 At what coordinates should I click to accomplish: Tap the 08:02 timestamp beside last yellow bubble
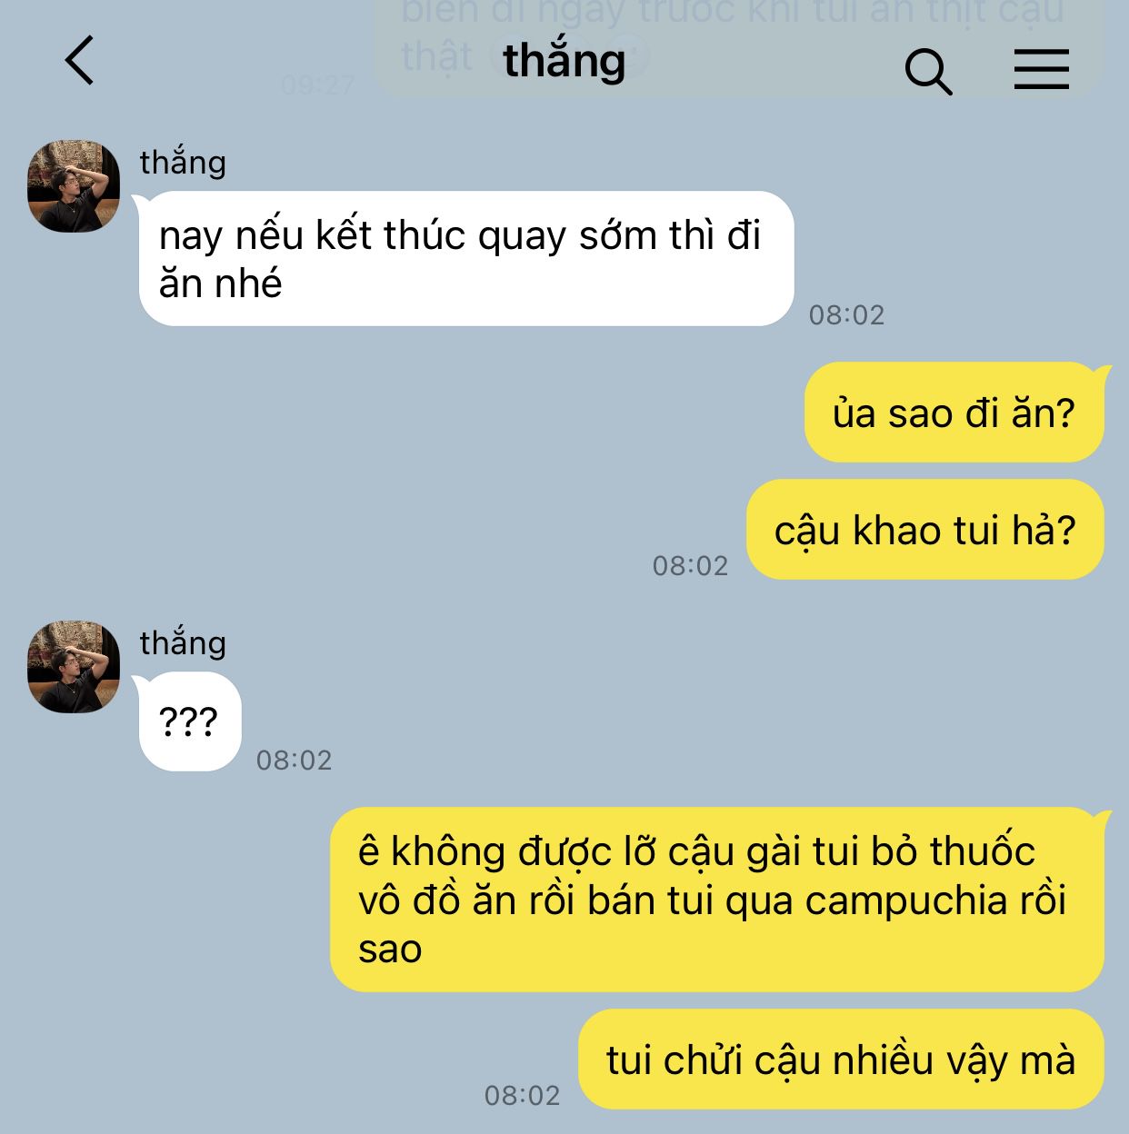pyautogui.click(x=522, y=1095)
